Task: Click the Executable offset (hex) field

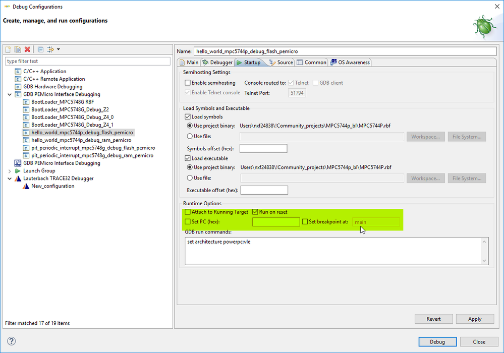Action: point(264,190)
